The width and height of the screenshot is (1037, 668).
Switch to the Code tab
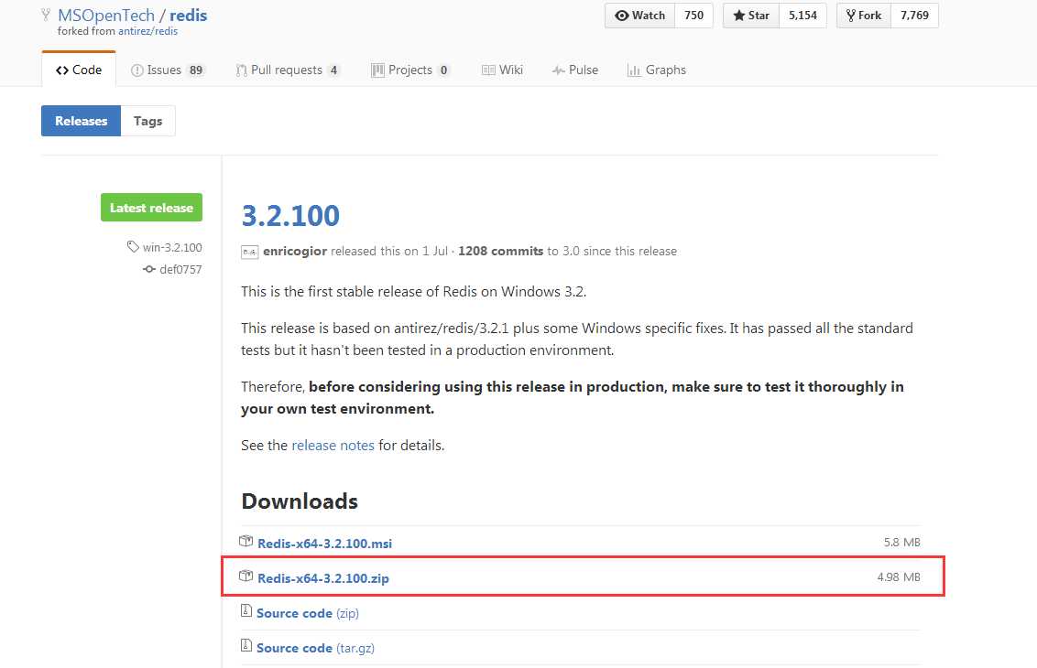[x=79, y=70]
